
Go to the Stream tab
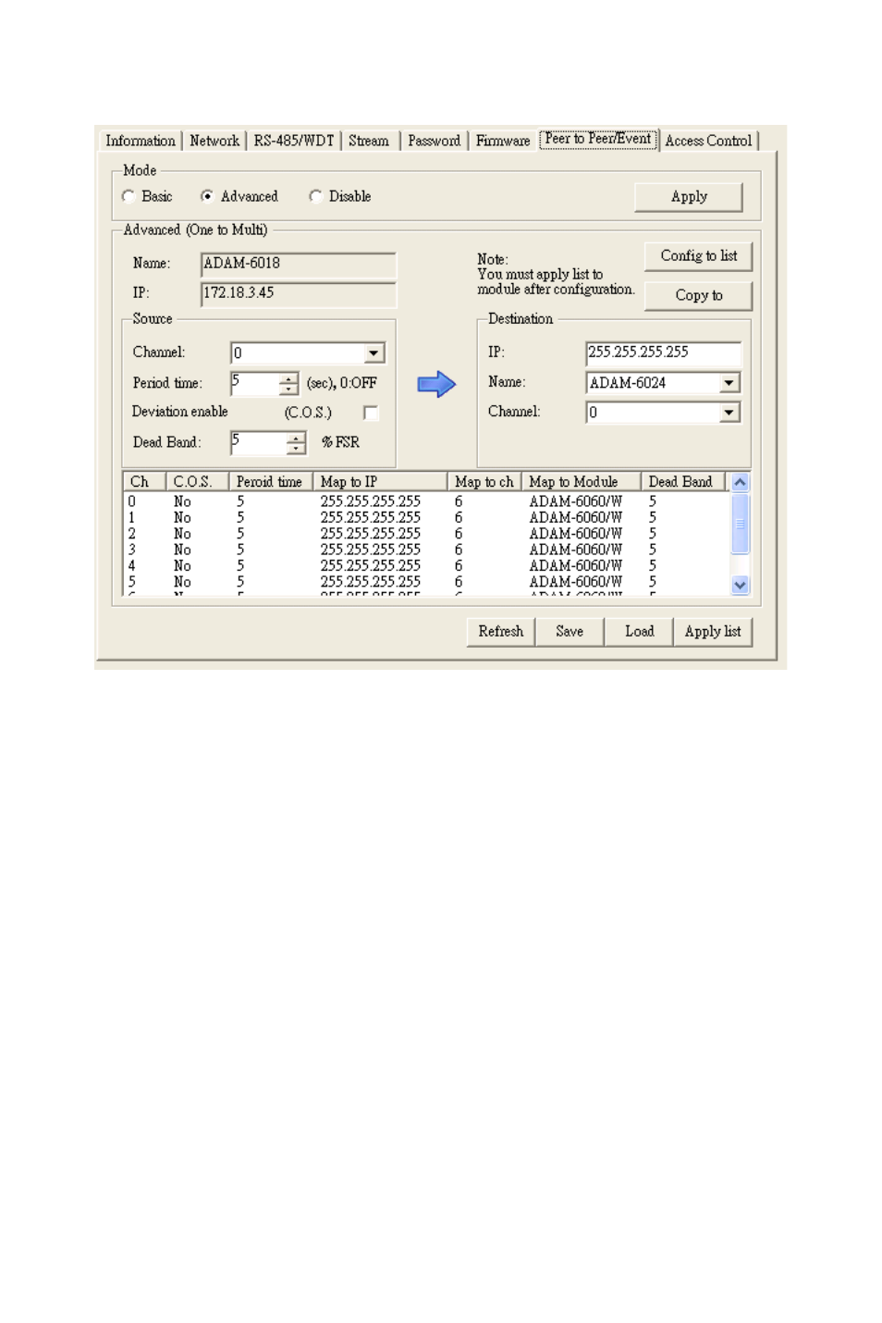(369, 141)
